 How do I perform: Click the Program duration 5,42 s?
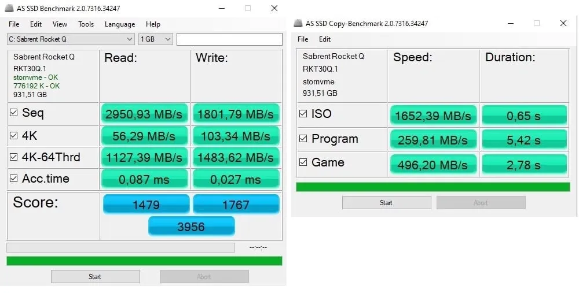(x=524, y=140)
